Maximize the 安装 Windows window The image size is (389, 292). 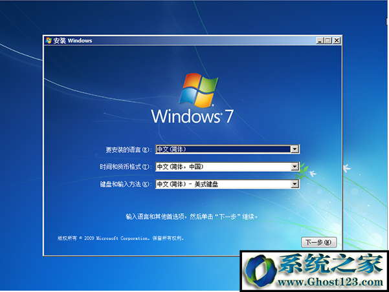(328, 40)
